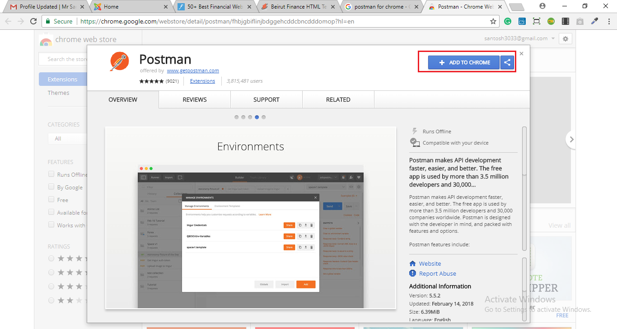Select the first screenshot carousel dot
The height and width of the screenshot is (329, 617).
pos(236,117)
